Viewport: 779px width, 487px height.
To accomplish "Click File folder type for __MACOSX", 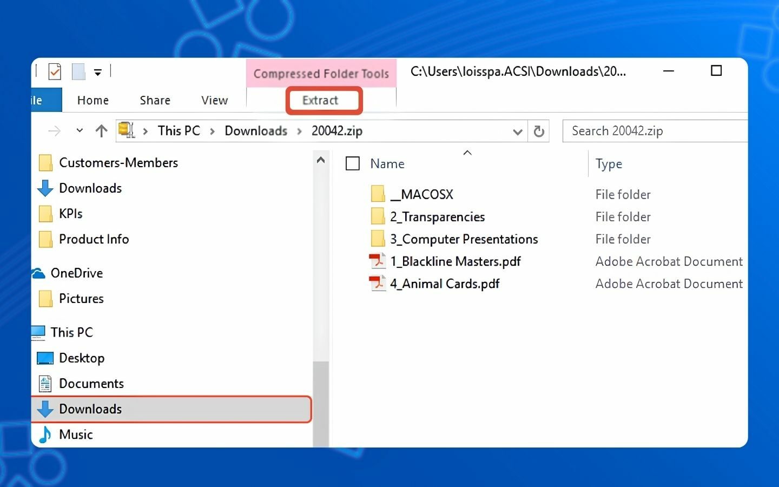I will click(x=623, y=194).
